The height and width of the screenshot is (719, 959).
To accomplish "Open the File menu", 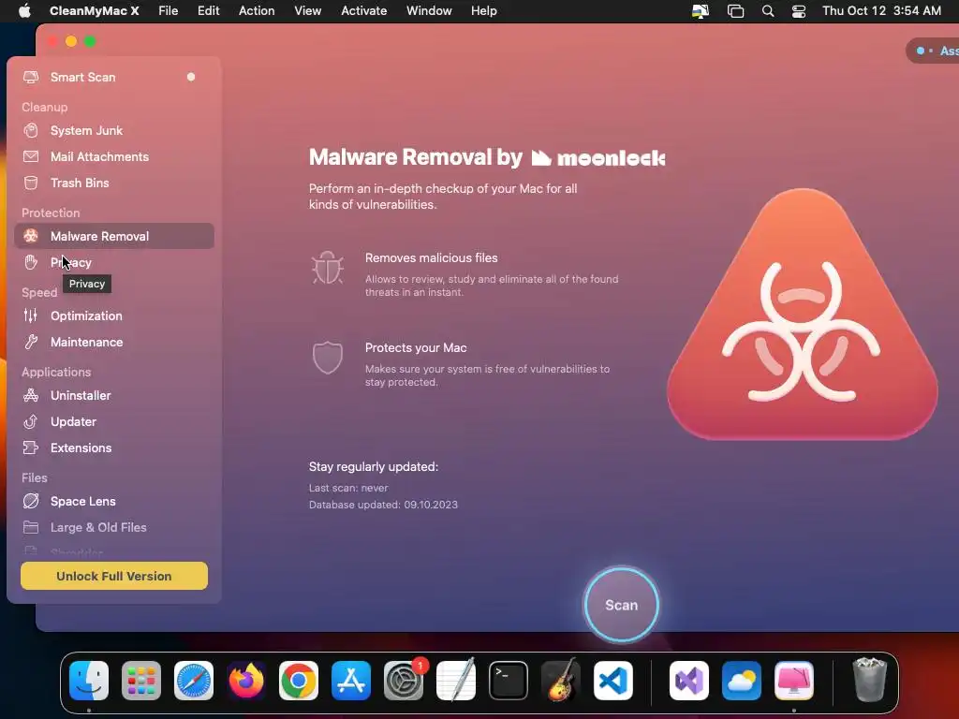I will coord(169,11).
